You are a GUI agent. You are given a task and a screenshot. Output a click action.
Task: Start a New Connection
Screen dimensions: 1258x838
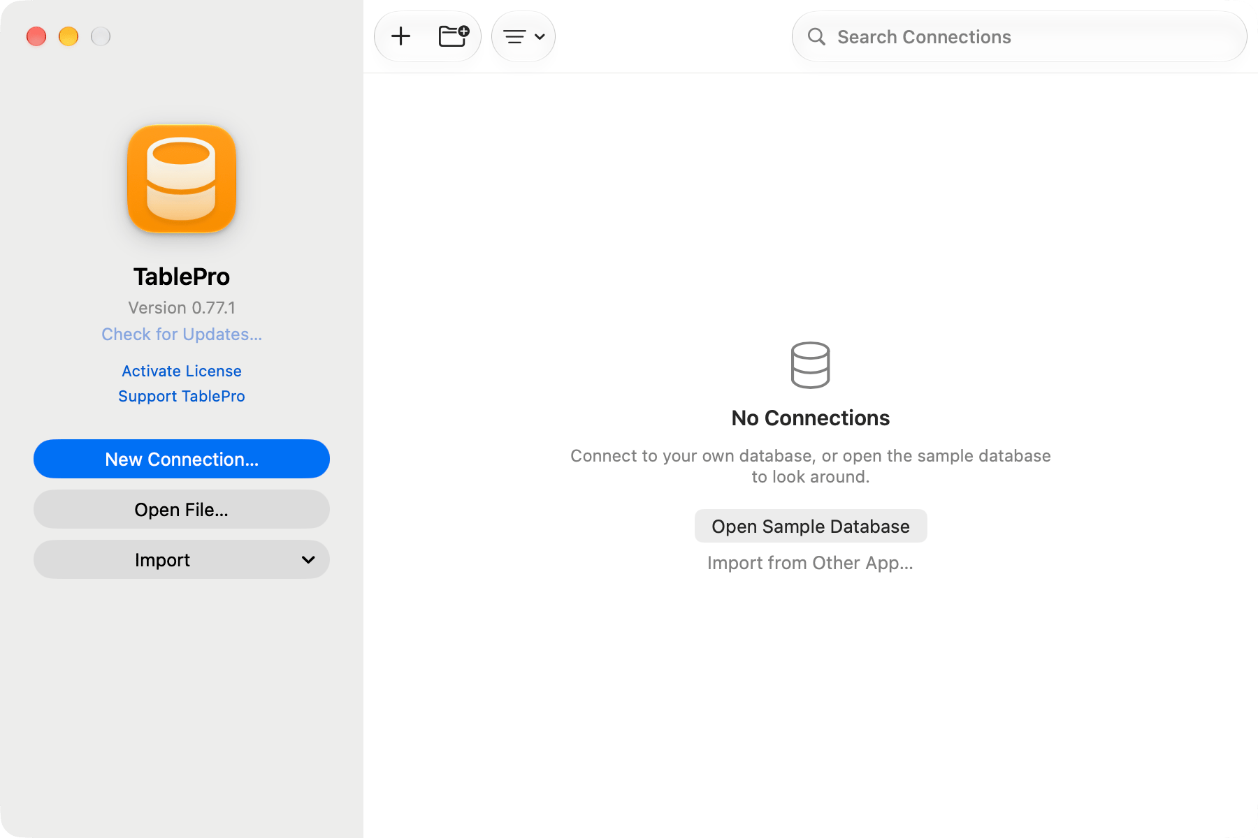(x=182, y=459)
